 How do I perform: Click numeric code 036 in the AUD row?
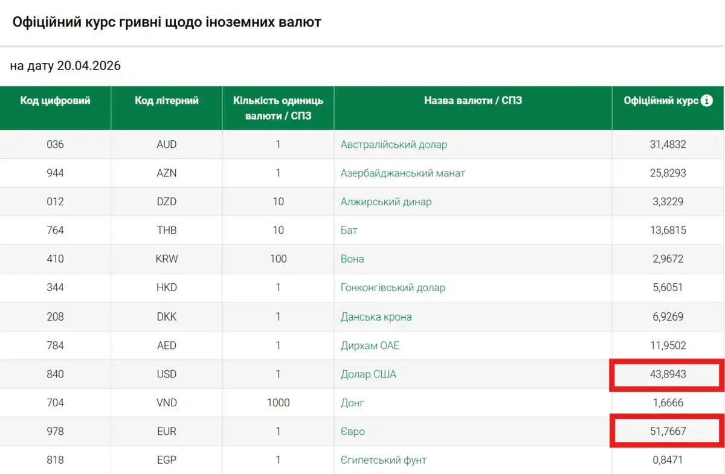55,144
